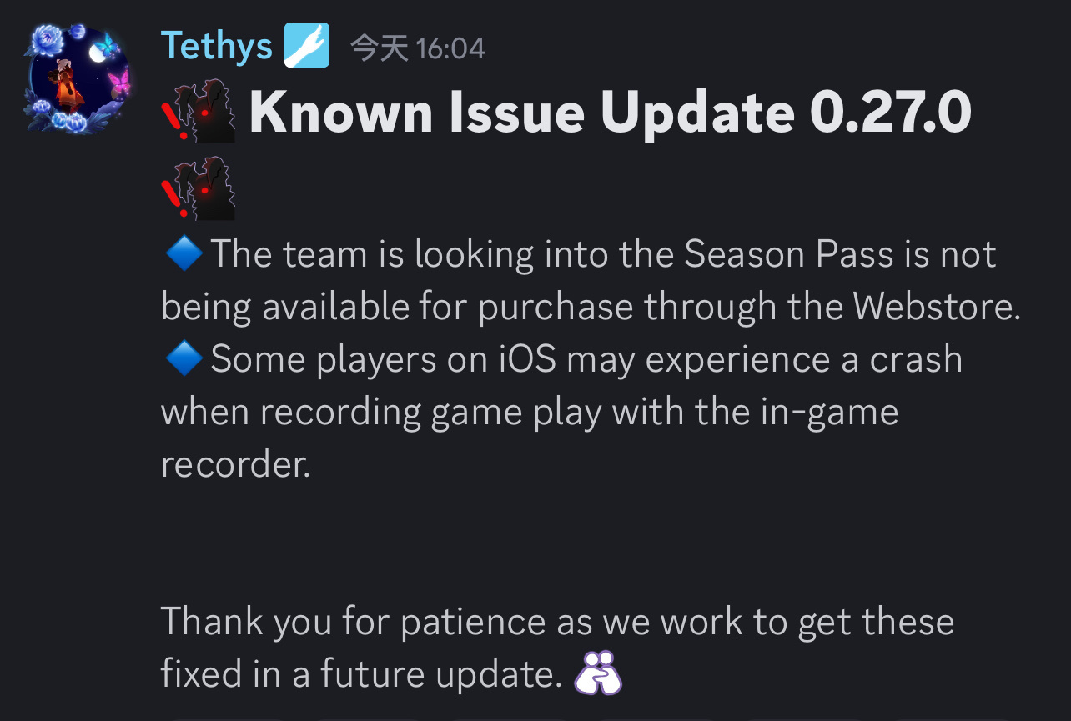Click the 今天 16:04 message timestamp

[417, 48]
